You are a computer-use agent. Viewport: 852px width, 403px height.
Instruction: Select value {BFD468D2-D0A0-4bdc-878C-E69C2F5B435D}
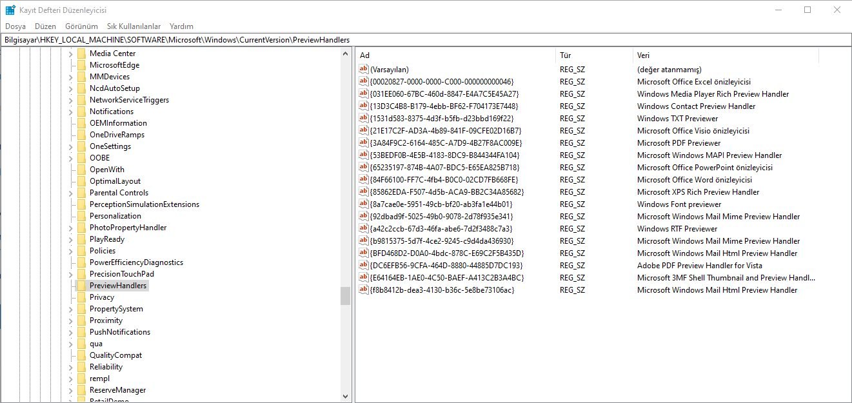pos(447,253)
